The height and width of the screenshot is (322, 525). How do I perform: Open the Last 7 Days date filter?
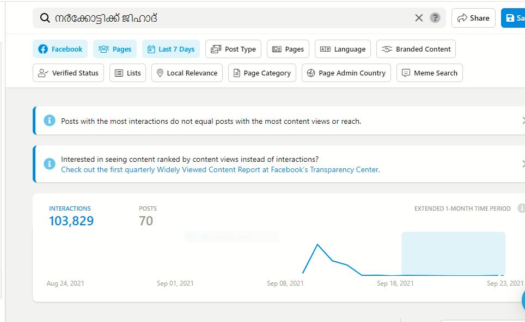click(171, 49)
